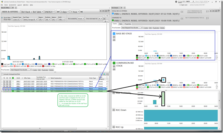Image resolution: width=223 pixels, height=133 pixels.
Task: Jump to end of range arrow icon
Action: coord(81,12)
